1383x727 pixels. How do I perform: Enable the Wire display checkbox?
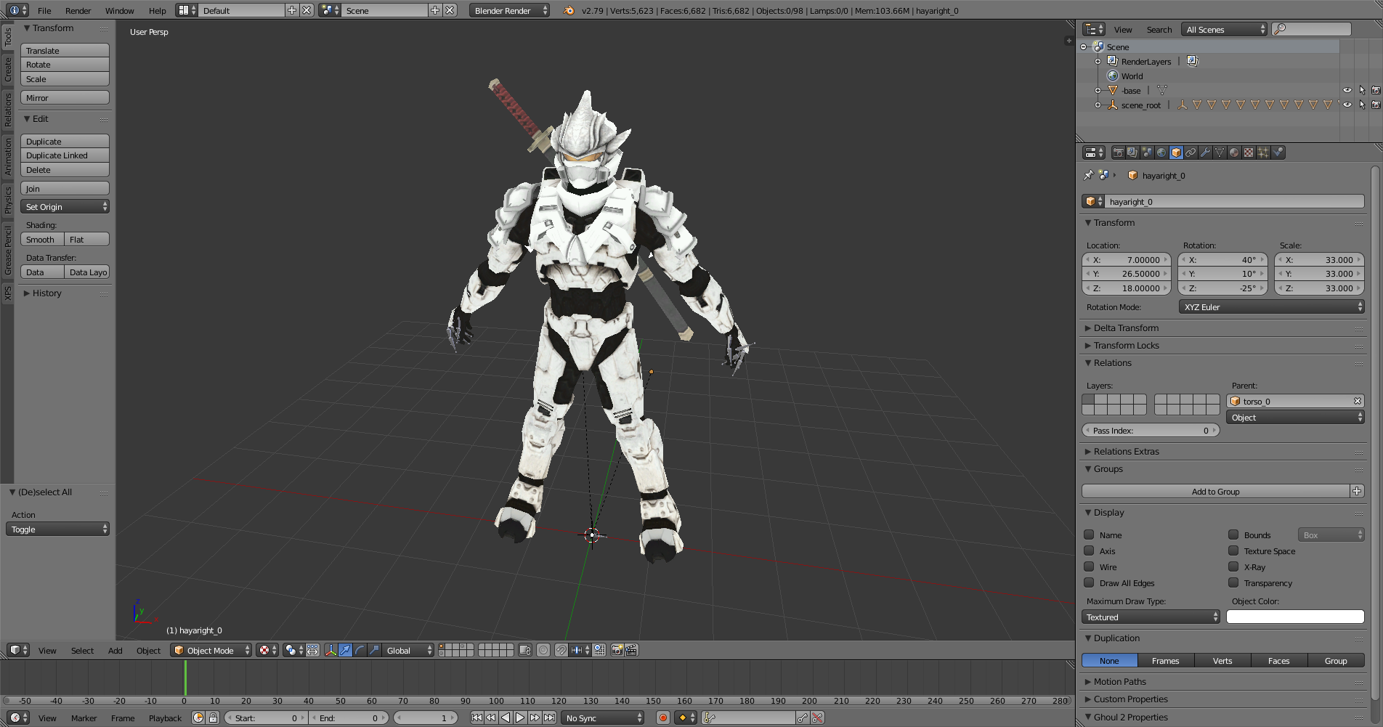click(x=1089, y=566)
